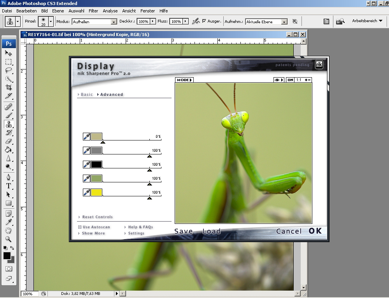Screen dimensions: 389x298
Task: Open the Bearbeiten menu
Action: 26,11
